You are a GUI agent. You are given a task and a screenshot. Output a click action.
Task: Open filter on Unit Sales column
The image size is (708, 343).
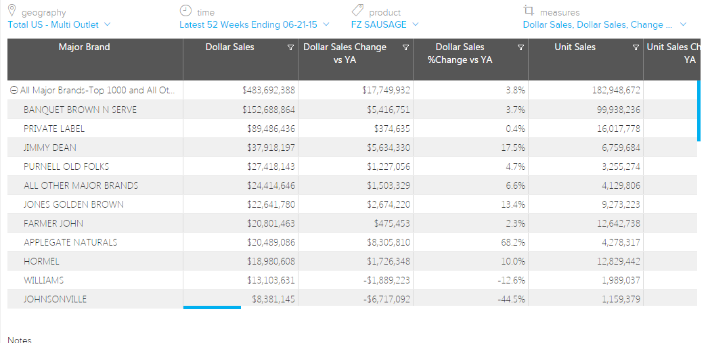point(636,47)
